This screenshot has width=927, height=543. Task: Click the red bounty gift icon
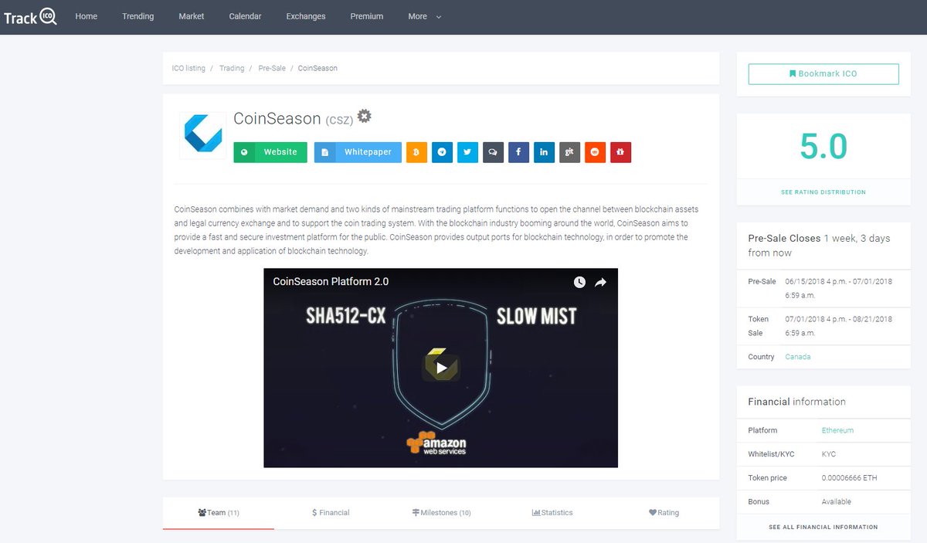[x=620, y=152]
